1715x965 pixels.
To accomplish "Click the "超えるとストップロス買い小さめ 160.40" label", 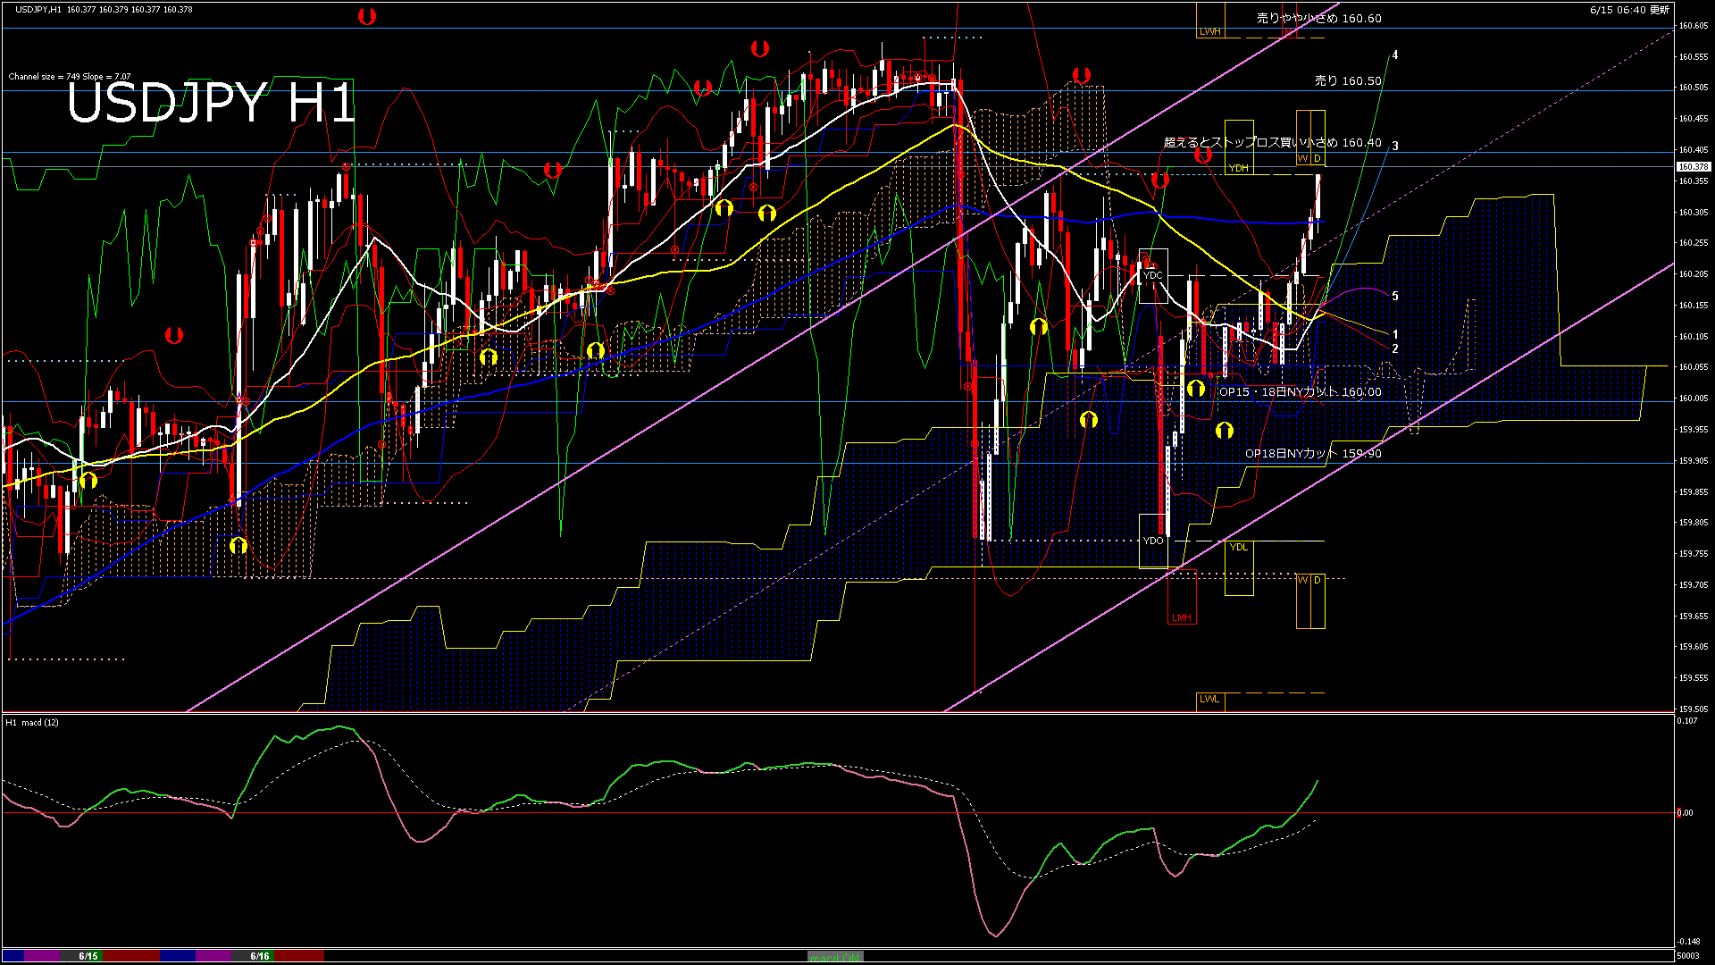I will click(x=1272, y=142).
